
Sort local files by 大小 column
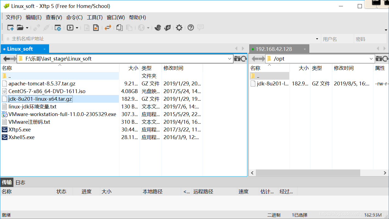[x=130, y=68]
